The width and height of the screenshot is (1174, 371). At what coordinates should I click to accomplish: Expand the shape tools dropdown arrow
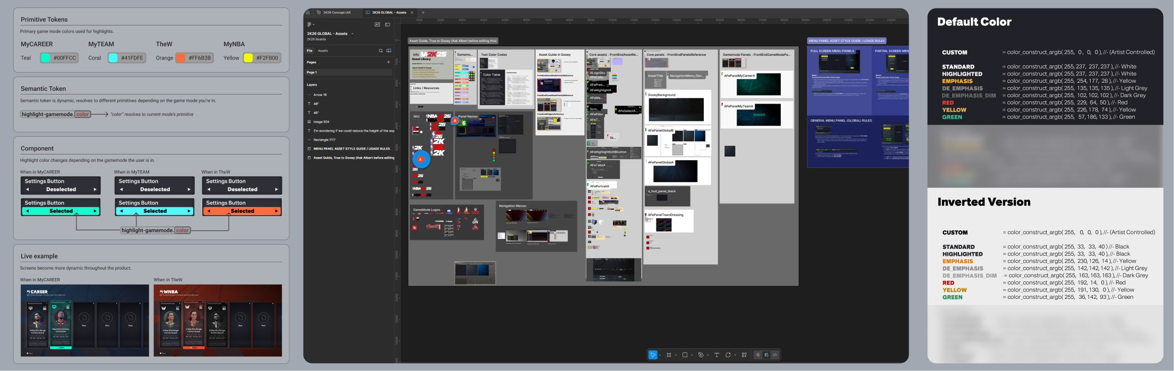click(692, 355)
